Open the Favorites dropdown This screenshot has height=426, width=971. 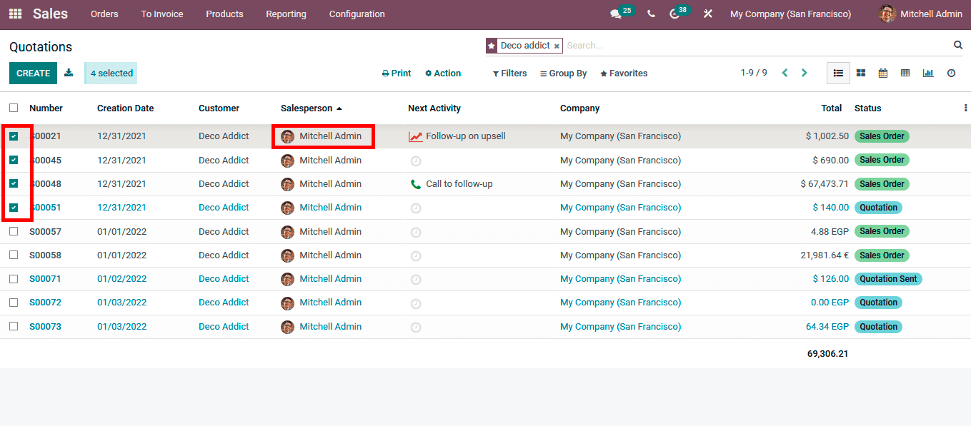click(623, 73)
